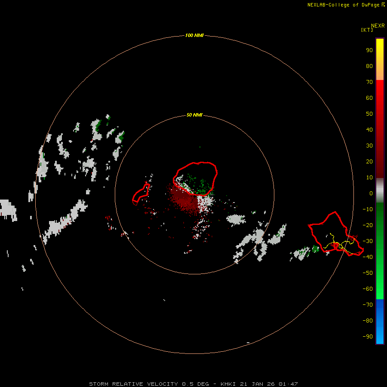Image resolution: width=387 pixels, height=387 pixels.
Task: Click the 50 NMI range ring label
Action: coord(194,115)
